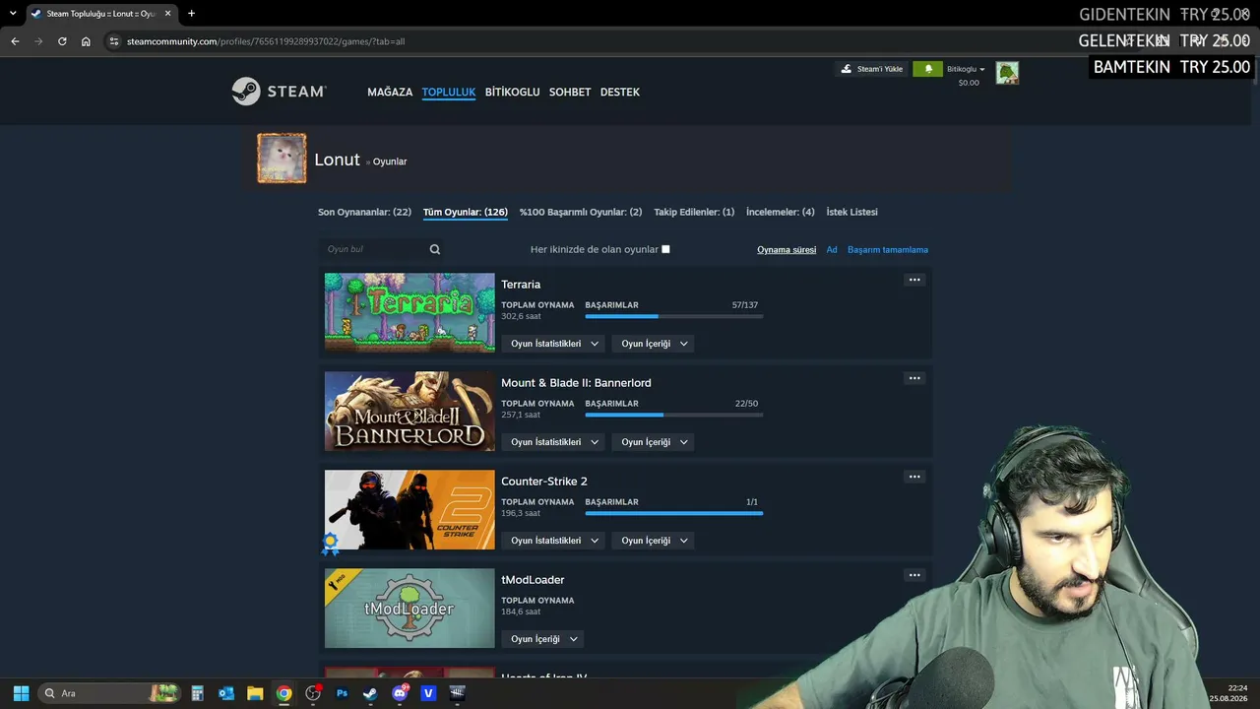Open the tModLoader game thumbnail
The image size is (1260, 709).
409,608
